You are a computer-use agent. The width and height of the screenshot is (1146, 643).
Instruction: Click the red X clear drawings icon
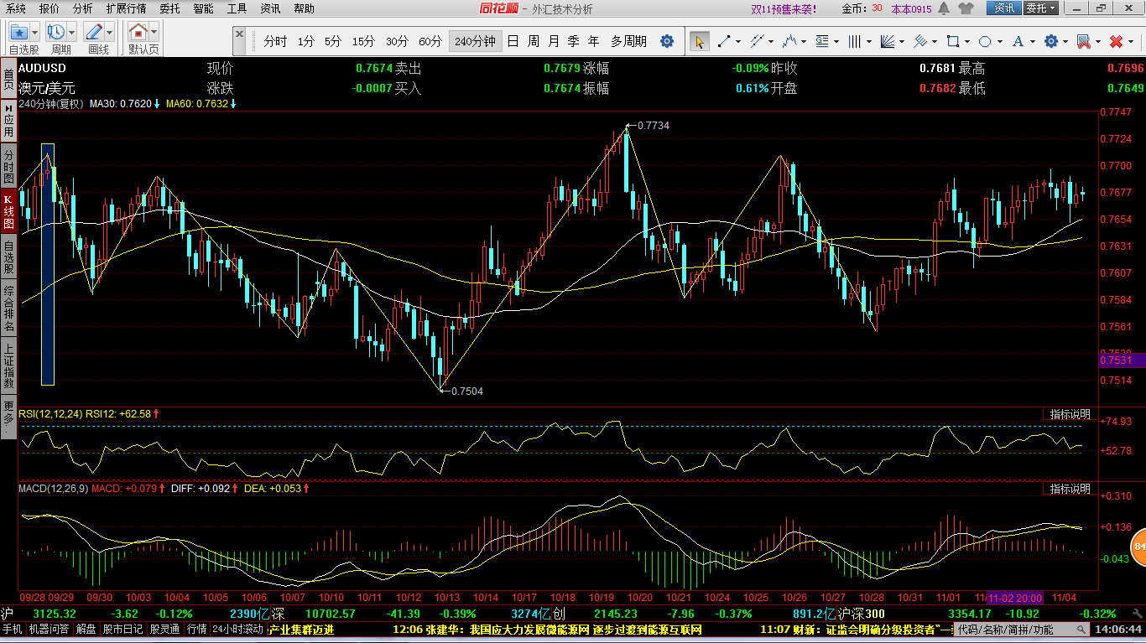coord(1116,41)
